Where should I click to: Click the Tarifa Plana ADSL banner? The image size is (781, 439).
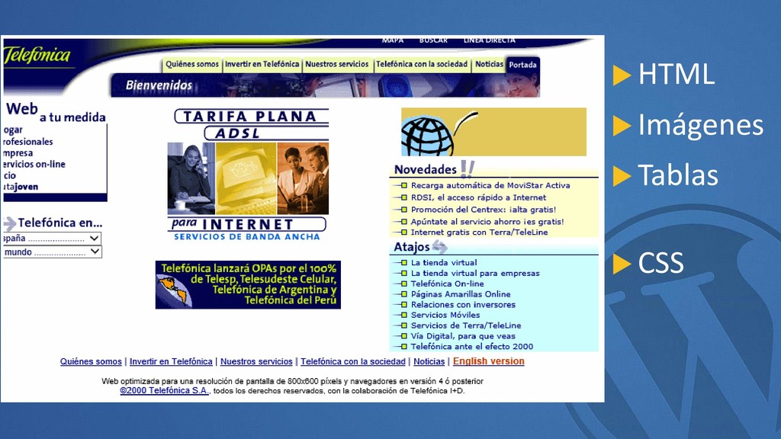[248, 175]
